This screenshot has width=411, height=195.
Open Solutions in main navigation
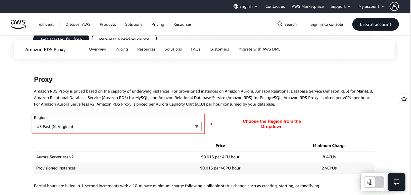(x=134, y=24)
